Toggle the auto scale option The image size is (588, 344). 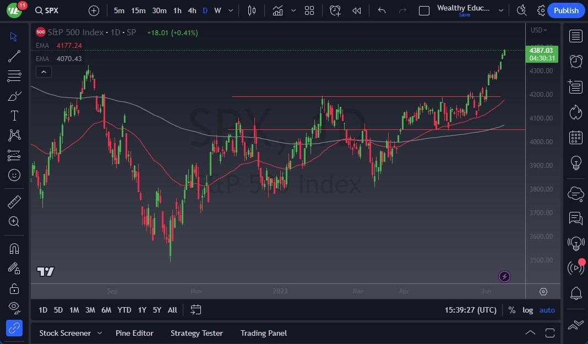pos(547,310)
